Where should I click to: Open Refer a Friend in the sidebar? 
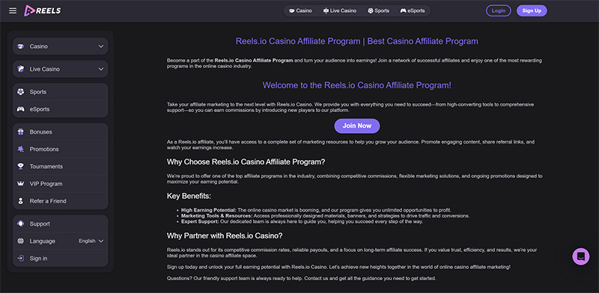61,201
